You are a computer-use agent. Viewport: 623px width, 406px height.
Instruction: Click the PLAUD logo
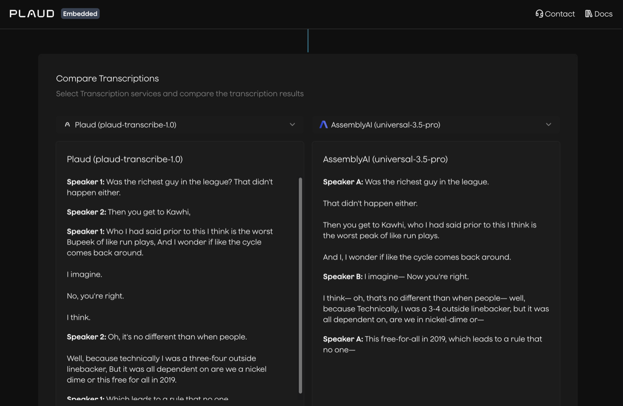coord(32,14)
